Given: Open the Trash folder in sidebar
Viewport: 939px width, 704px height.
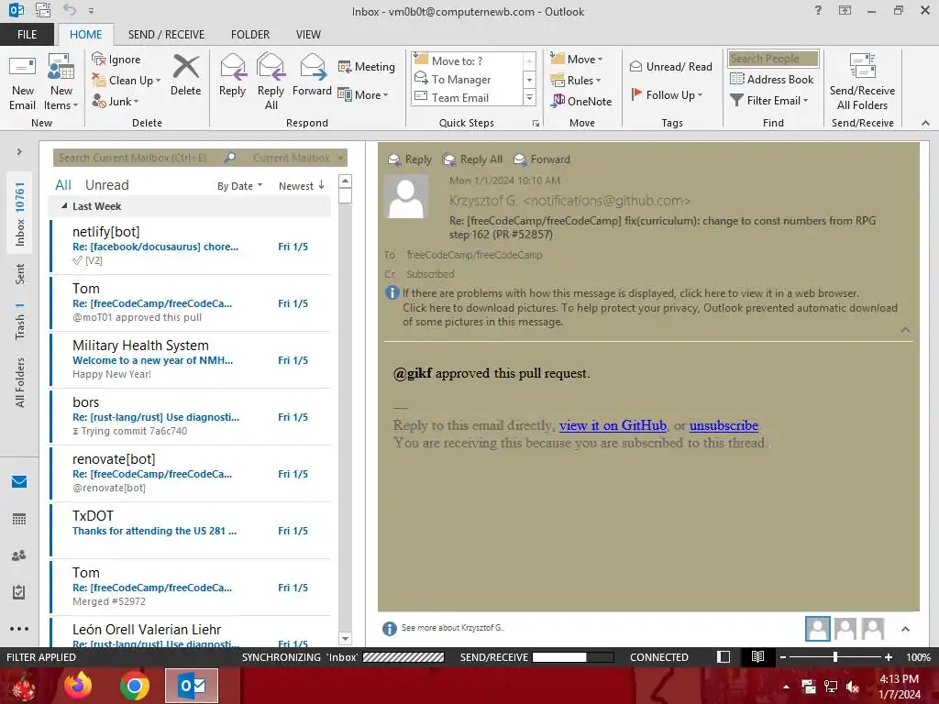Looking at the screenshot, I should (x=20, y=321).
